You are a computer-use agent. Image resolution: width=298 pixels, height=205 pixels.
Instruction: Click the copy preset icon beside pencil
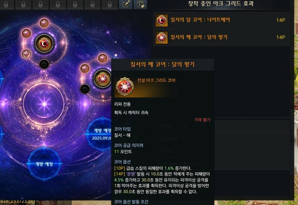[140, 4]
